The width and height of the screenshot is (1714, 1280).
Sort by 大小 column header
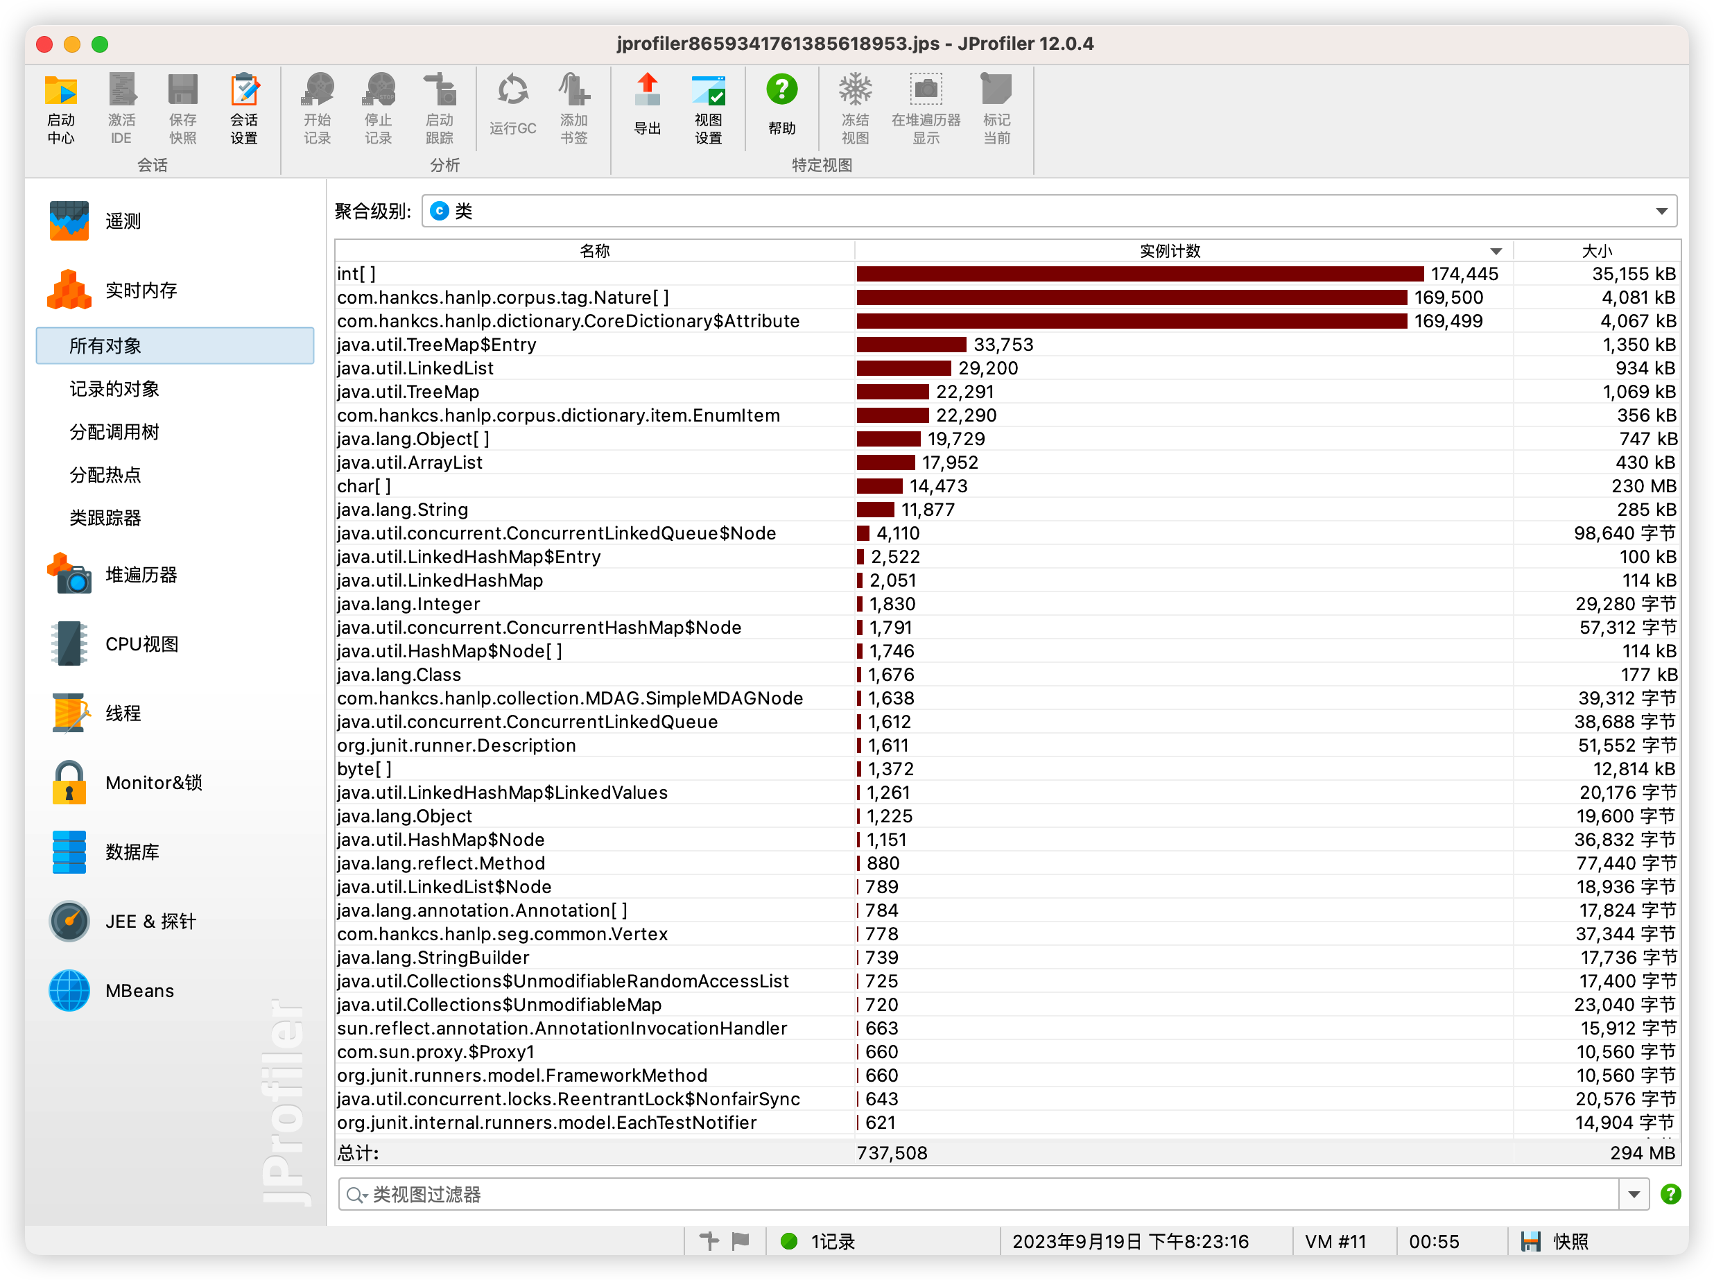click(x=1596, y=251)
